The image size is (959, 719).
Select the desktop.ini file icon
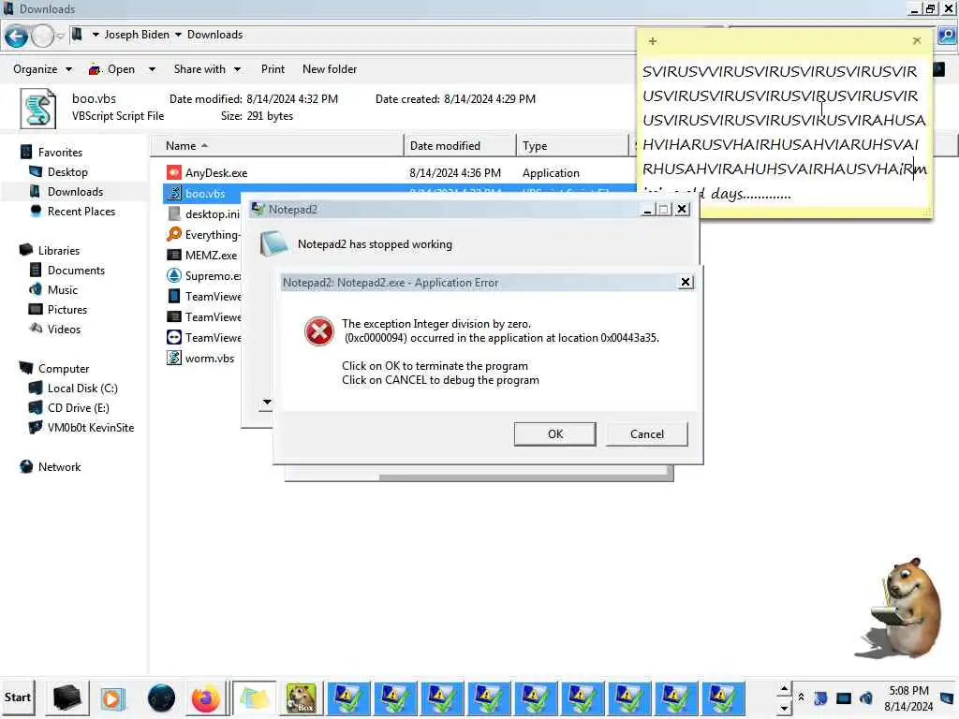174,213
